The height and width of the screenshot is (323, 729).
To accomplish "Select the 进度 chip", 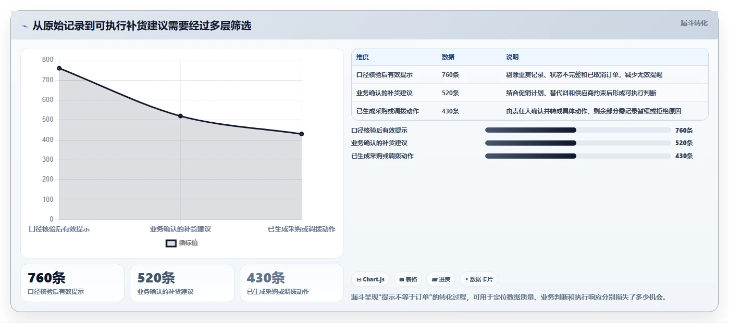I will tap(441, 279).
